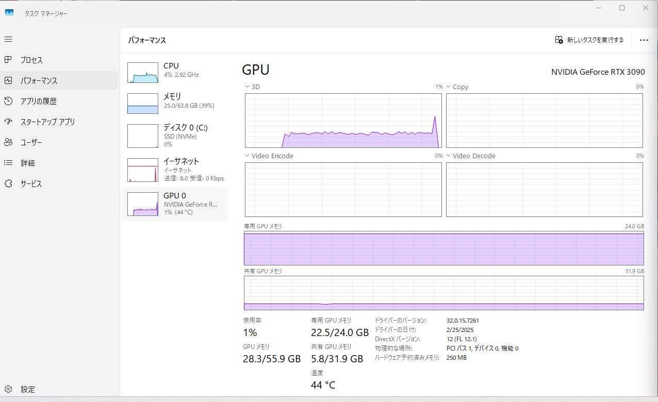Maximize the Task Manager window
Screen dimensions: 658x402
pyautogui.click(x=622, y=8)
